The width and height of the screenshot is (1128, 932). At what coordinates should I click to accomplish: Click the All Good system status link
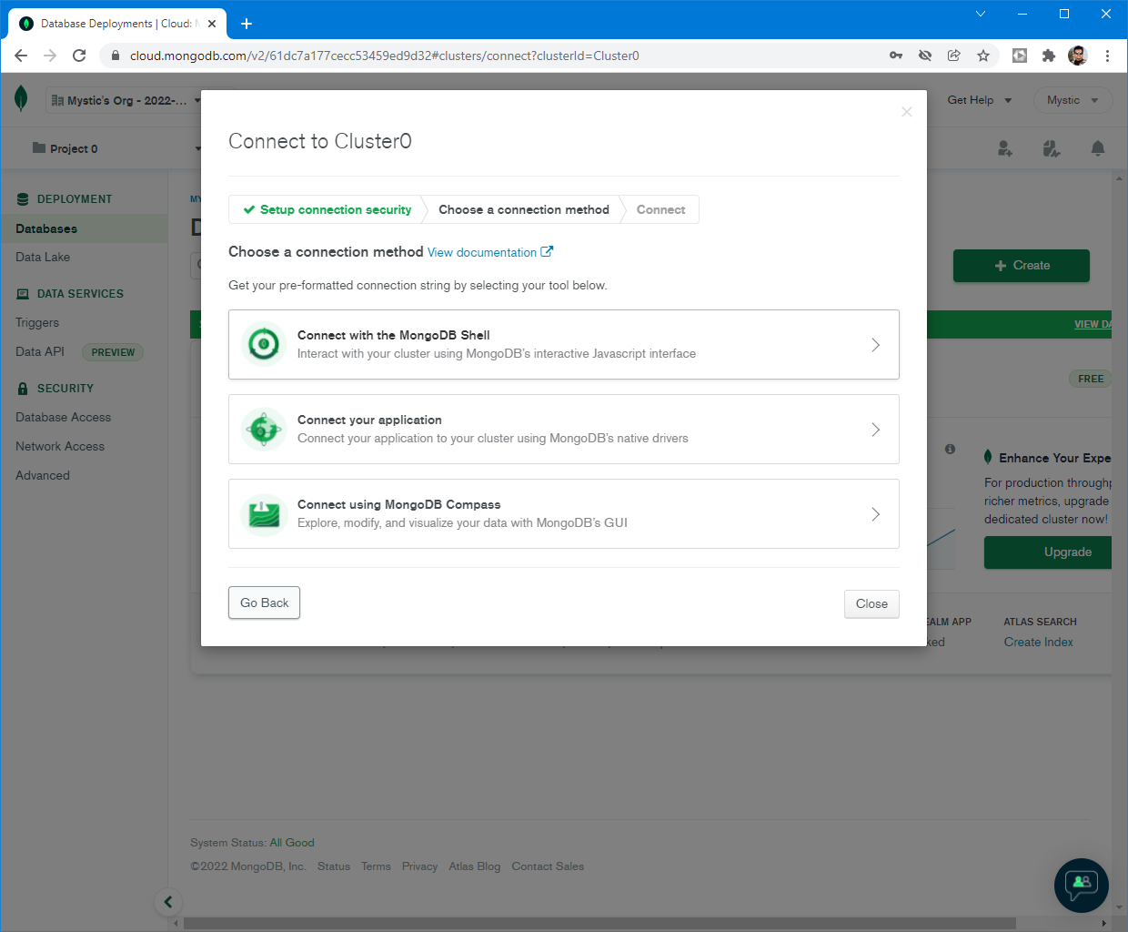click(292, 843)
